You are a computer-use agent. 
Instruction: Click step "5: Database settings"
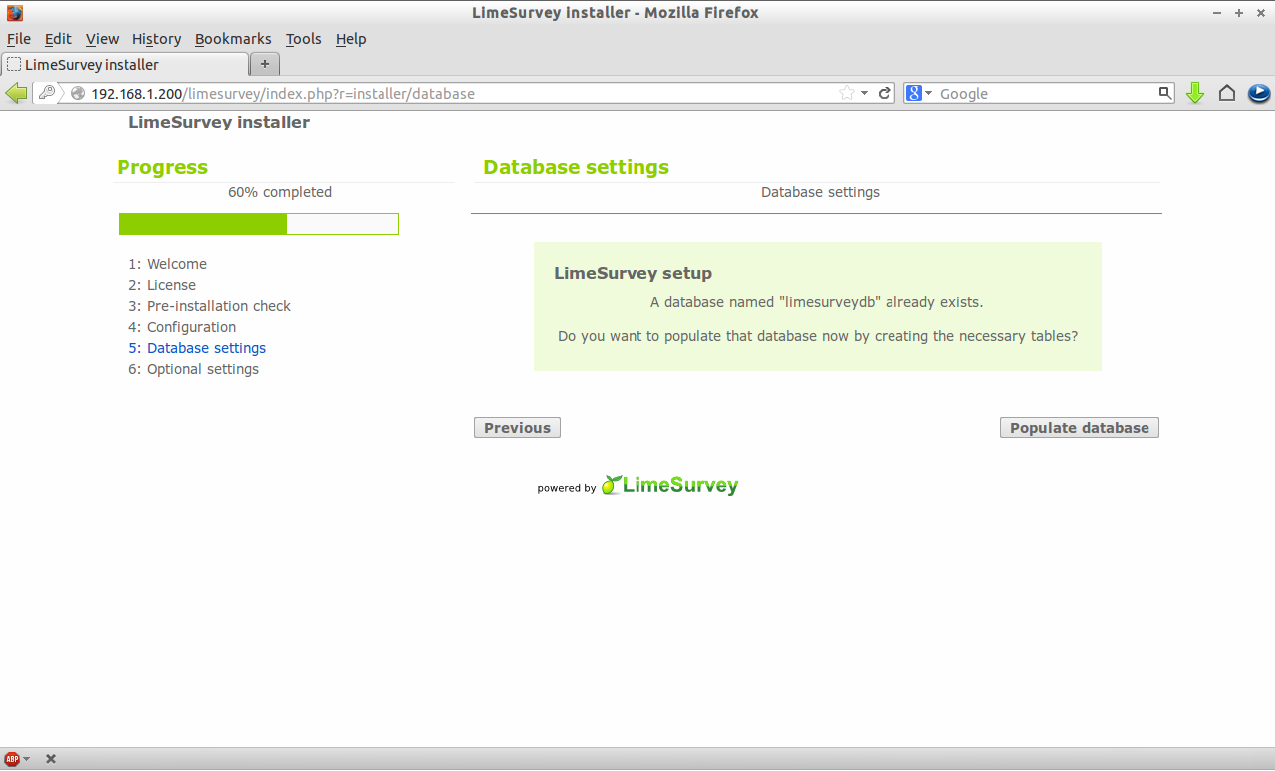tap(197, 348)
